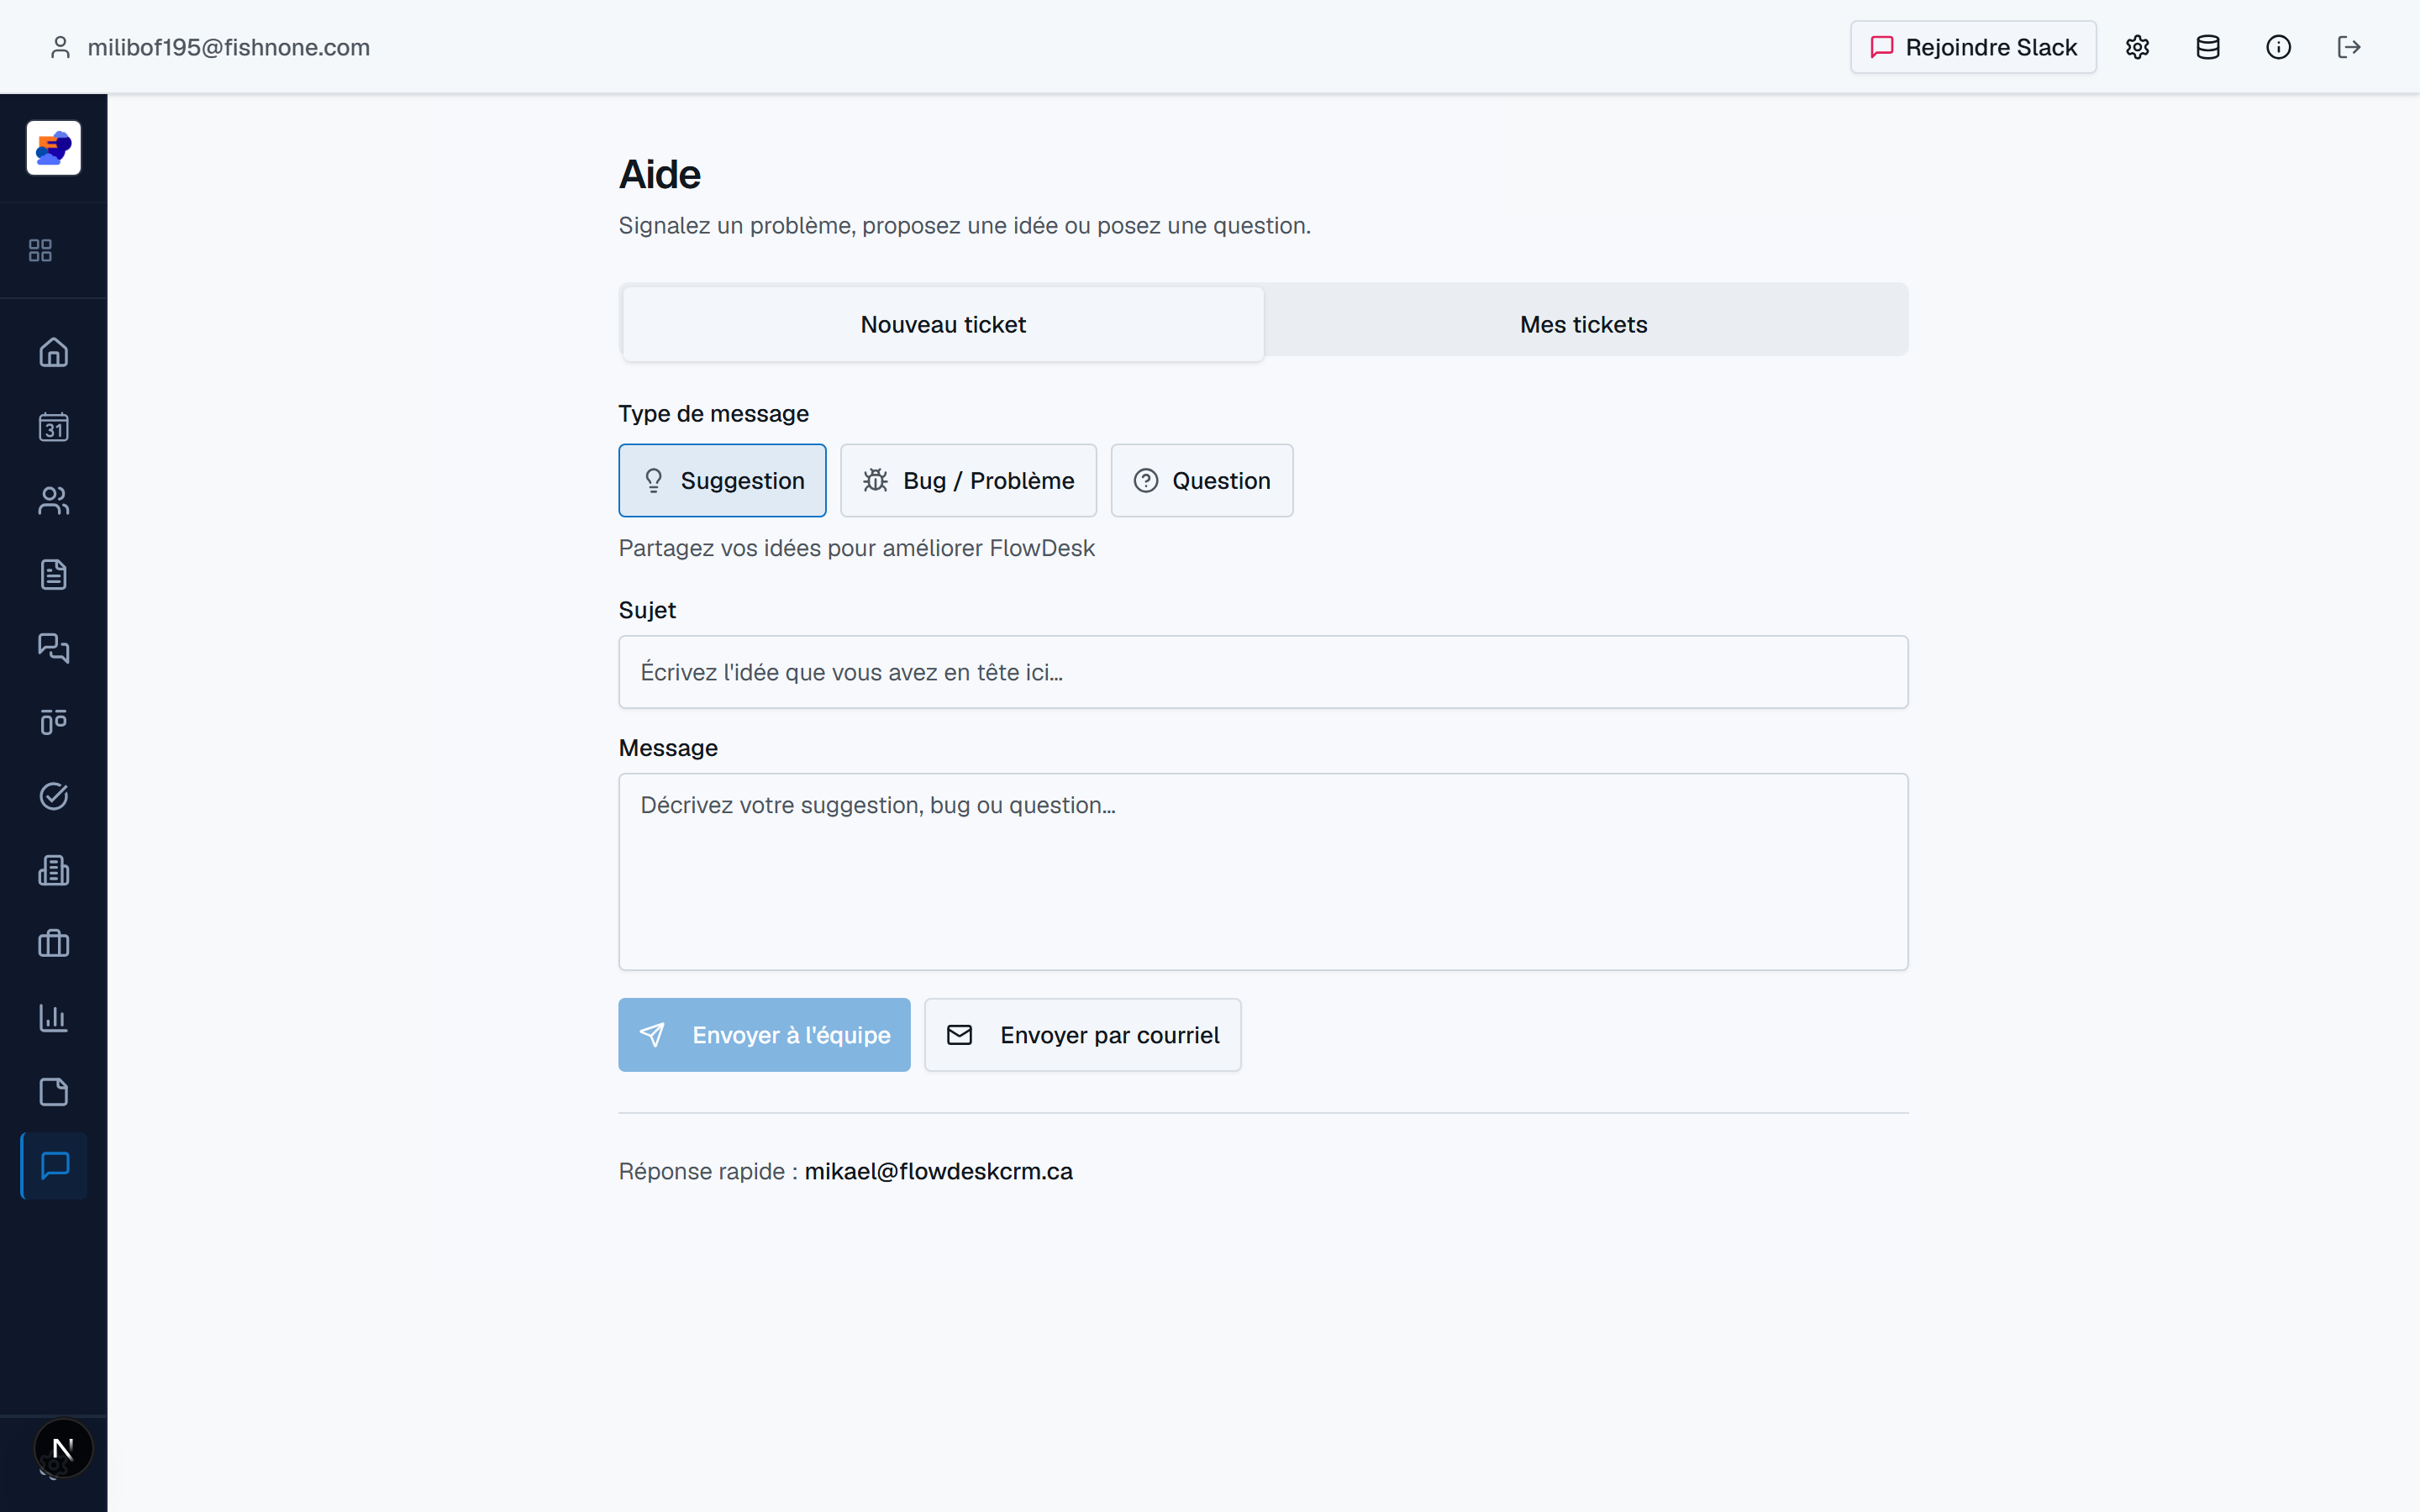Log out using the exit icon
Image resolution: width=2420 pixels, height=1512 pixels.
(x=2349, y=47)
